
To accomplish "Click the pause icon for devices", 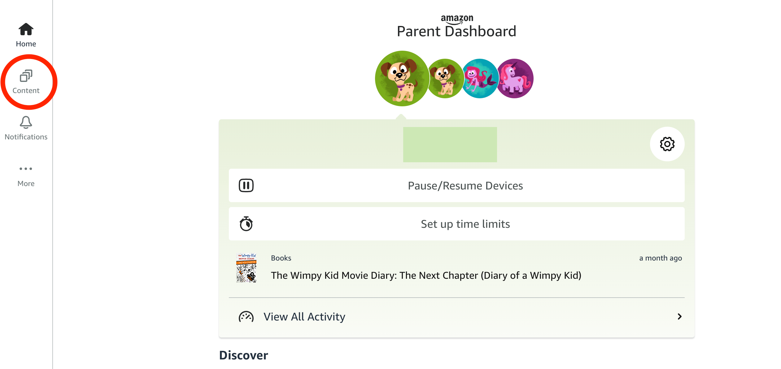I will click(x=246, y=186).
